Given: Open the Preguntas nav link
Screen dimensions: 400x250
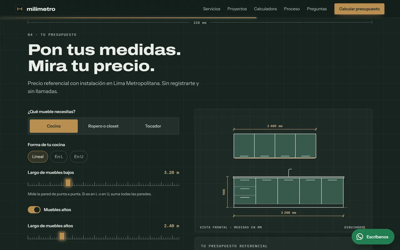Looking at the screenshot, I should click(x=317, y=9).
